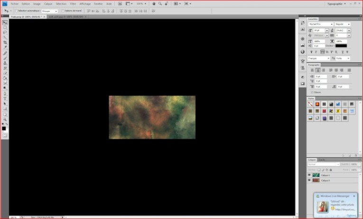Open the Normal blend mode dropdown
Viewport: 363px width, 219px height.
(x=324, y=164)
